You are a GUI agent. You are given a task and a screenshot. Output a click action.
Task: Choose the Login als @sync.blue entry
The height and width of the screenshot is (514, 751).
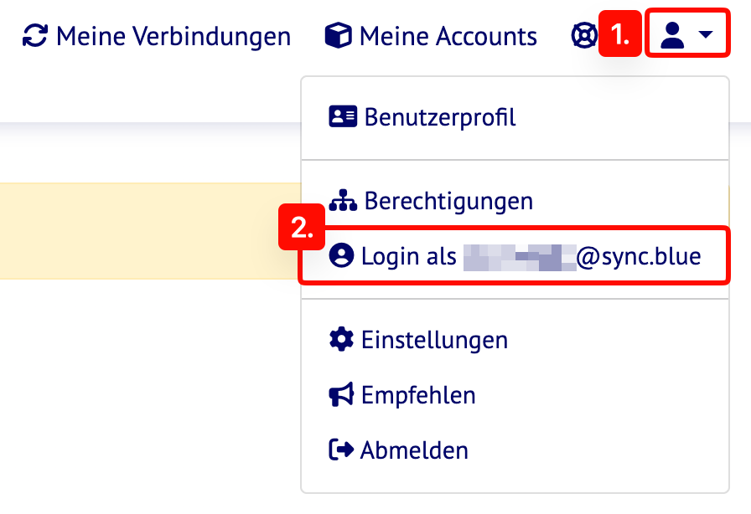(530, 256)
